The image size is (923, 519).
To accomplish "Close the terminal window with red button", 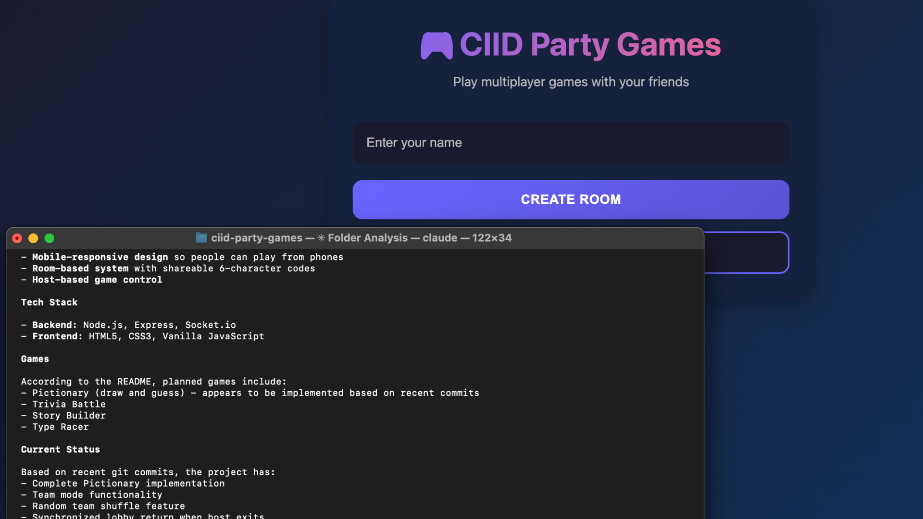I will pos(17,238).
